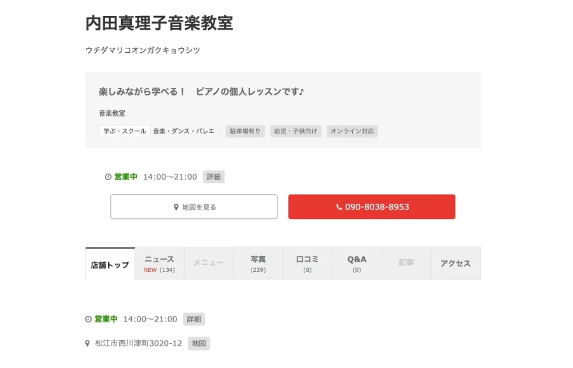Expand lower 詳細 hours details button

(194, 319)
